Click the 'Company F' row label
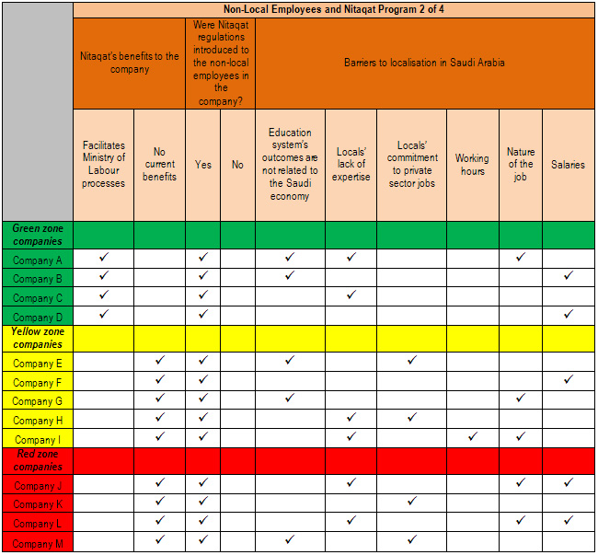The width and height of the screenshot is (598, 555). (x=38, y=383)
